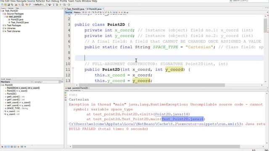Image resolution: width=269 pixels, height=151 pixels.
Task: Select y_coord : int field in Navigator
Action: point(13,114)
